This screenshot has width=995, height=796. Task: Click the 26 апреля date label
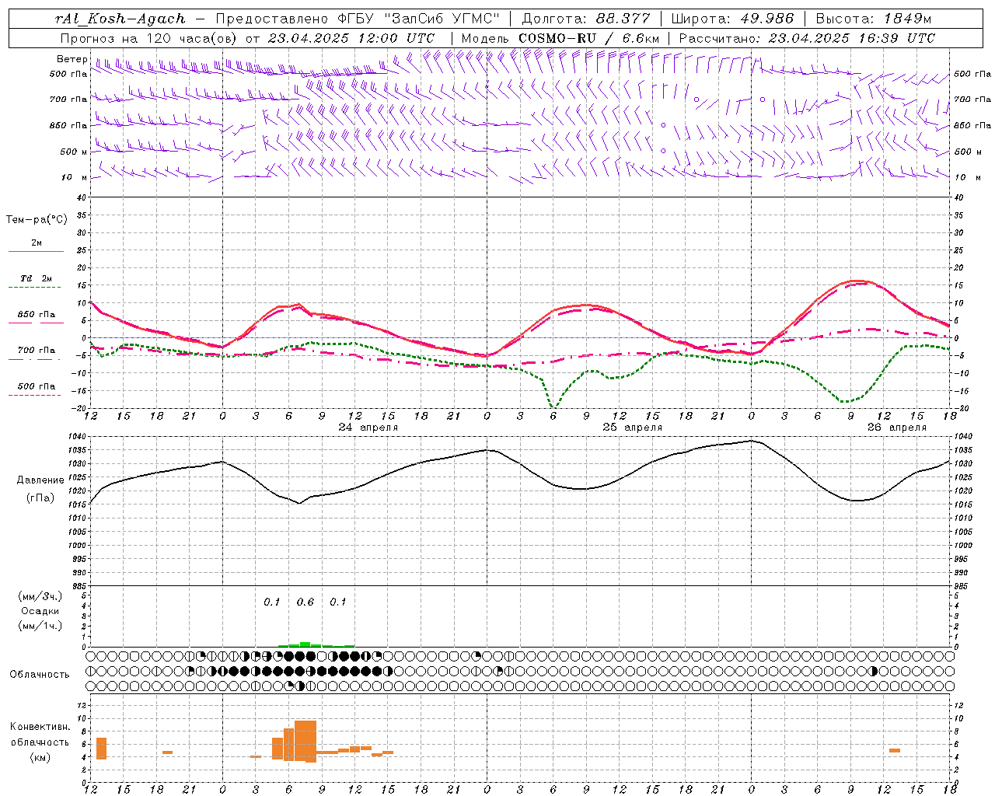tap(897, 428)
